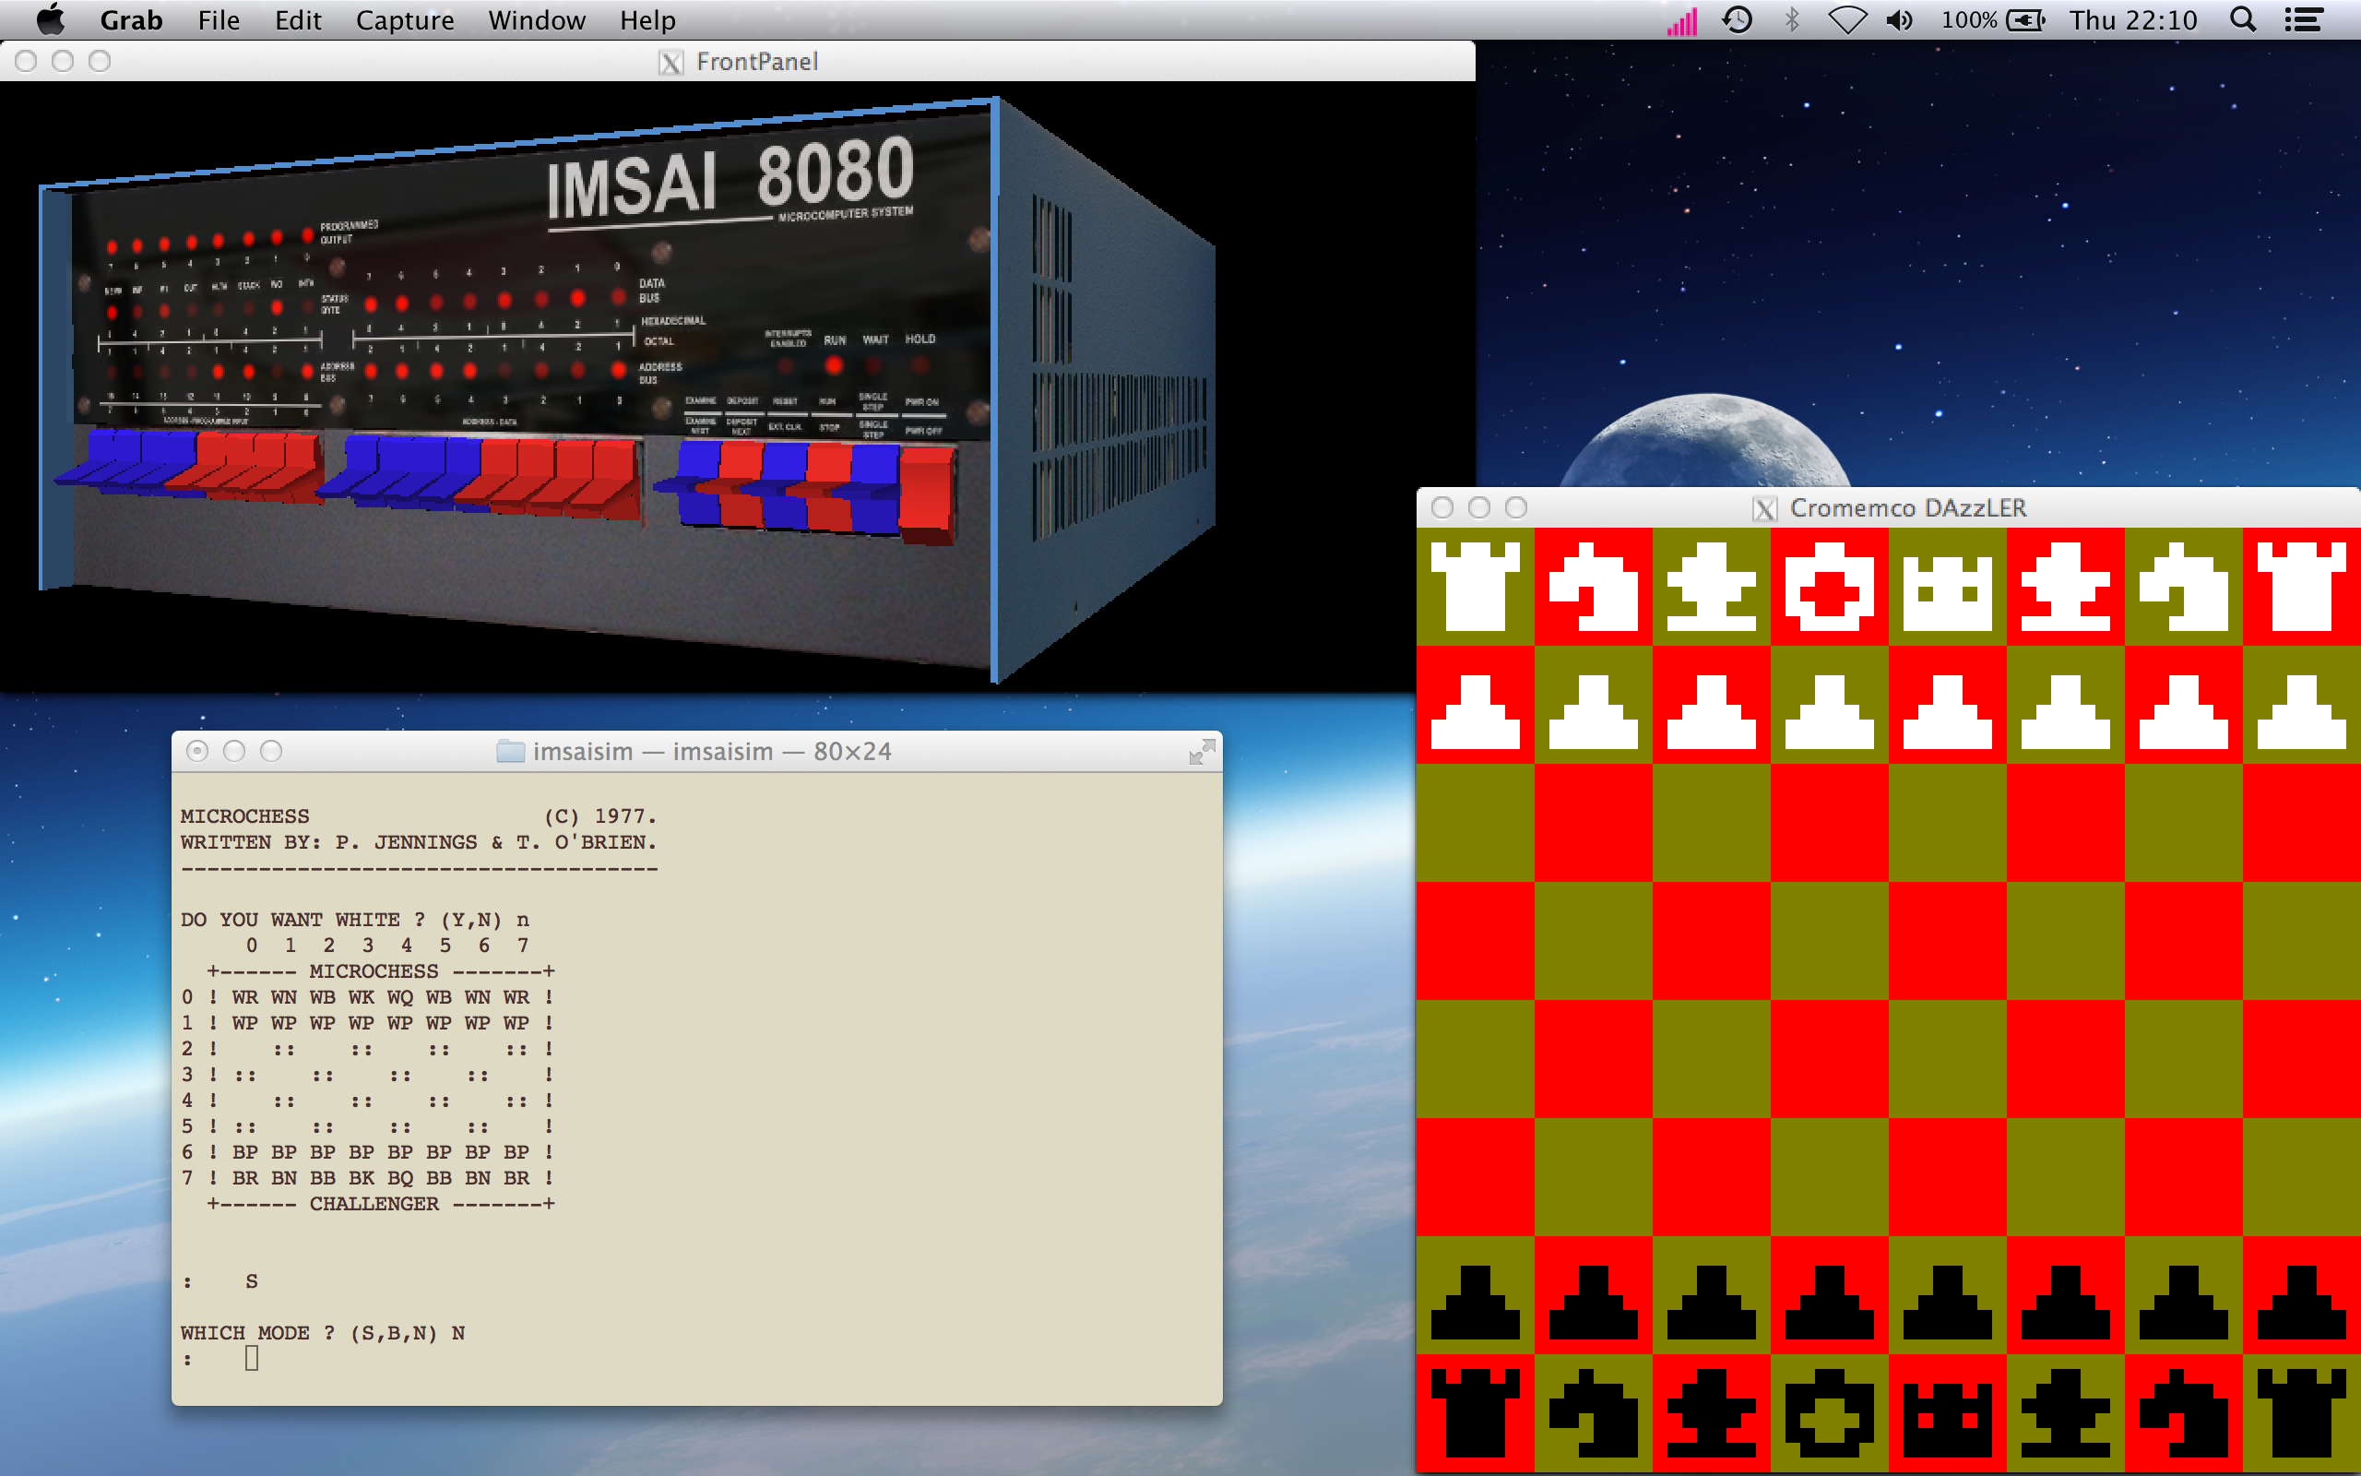Click a white pawn icon on the DAzzLER display

click(x=1713, y=705)
